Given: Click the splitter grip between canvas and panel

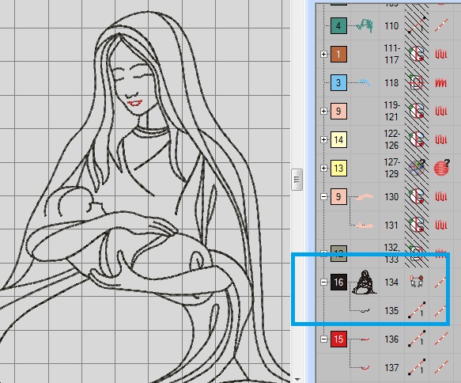Looking at the screenshot, I should tap(297, 180).
